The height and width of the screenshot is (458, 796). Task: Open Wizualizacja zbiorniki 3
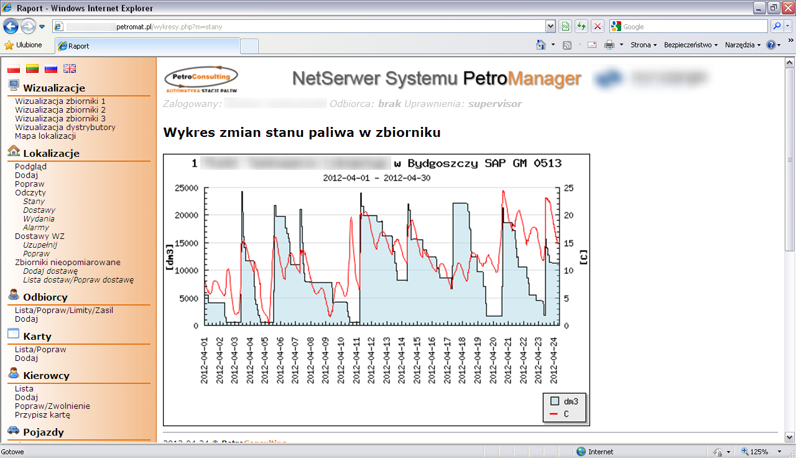pos(60,118)
